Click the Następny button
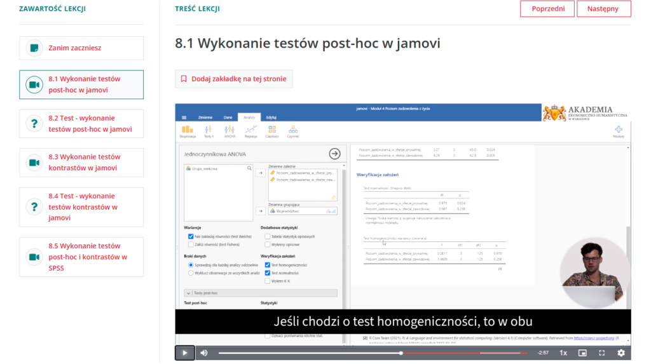The height and width of the screenshot is (364, 651). [x=603, y=9]
